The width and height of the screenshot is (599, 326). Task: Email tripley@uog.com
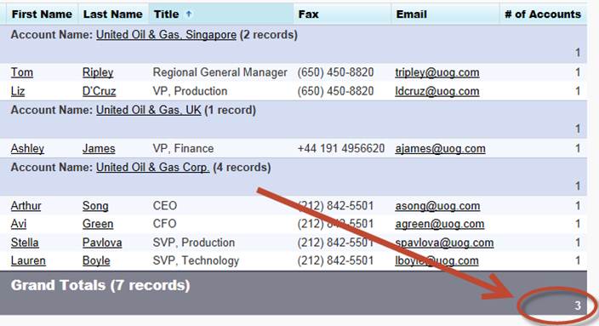437,72
